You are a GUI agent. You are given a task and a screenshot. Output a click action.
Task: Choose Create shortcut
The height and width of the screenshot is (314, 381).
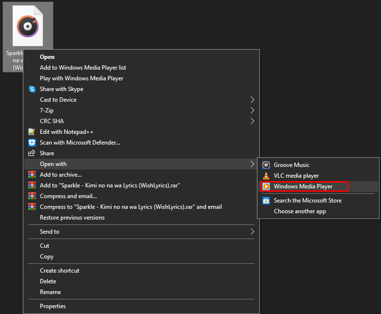pyautogui.click(x=142, y=271)
